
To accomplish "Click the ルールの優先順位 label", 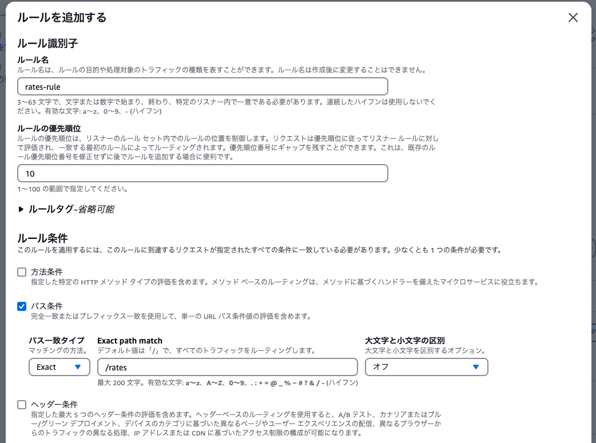I will 49,129.
